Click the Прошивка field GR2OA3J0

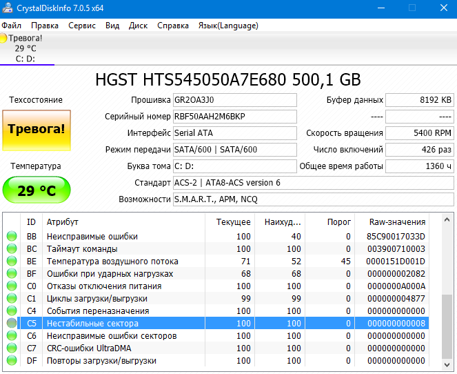(x=235, y=100)
